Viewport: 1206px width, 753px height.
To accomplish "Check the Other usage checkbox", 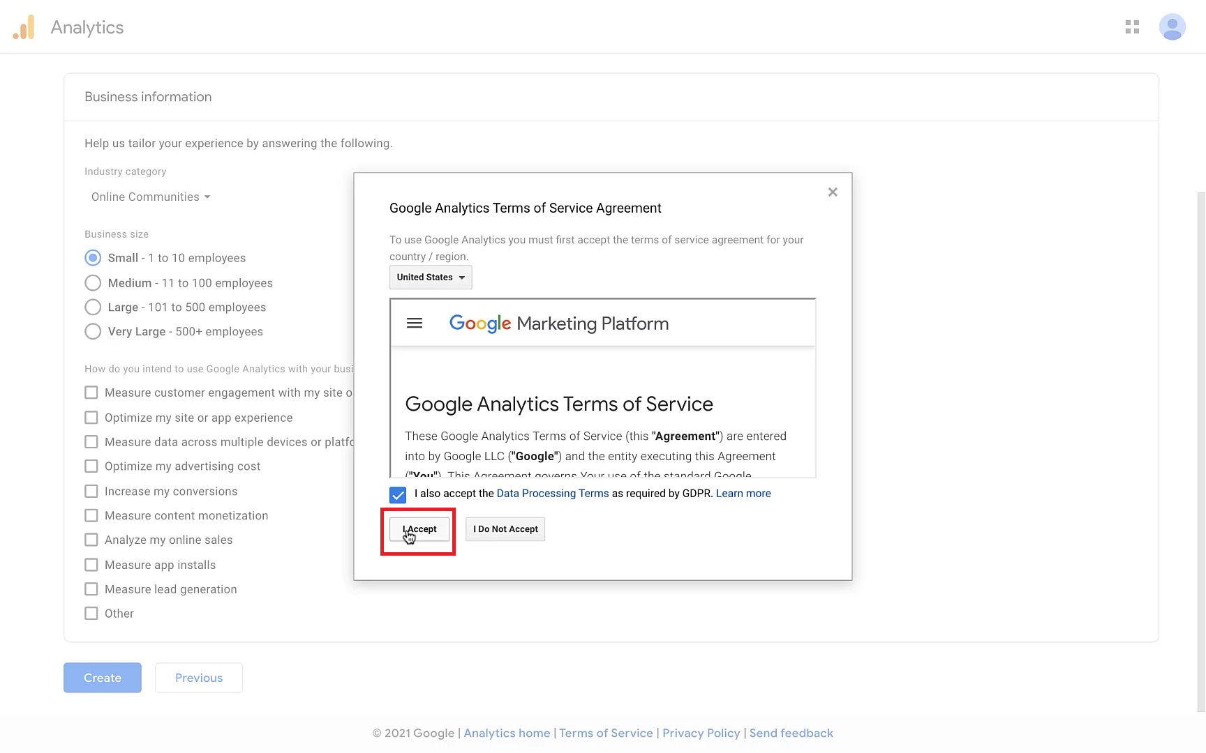I will 91,614.
